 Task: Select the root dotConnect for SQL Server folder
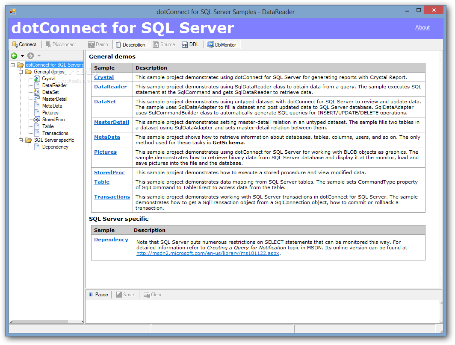click(x=54, y=65)
